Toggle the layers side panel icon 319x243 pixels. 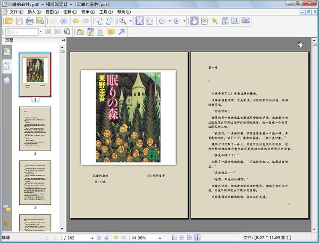click(x=6, y=80)
